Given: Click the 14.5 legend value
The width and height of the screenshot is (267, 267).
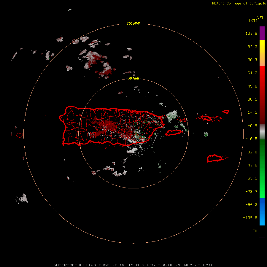Looking at the screenshot, I should 252,112.
